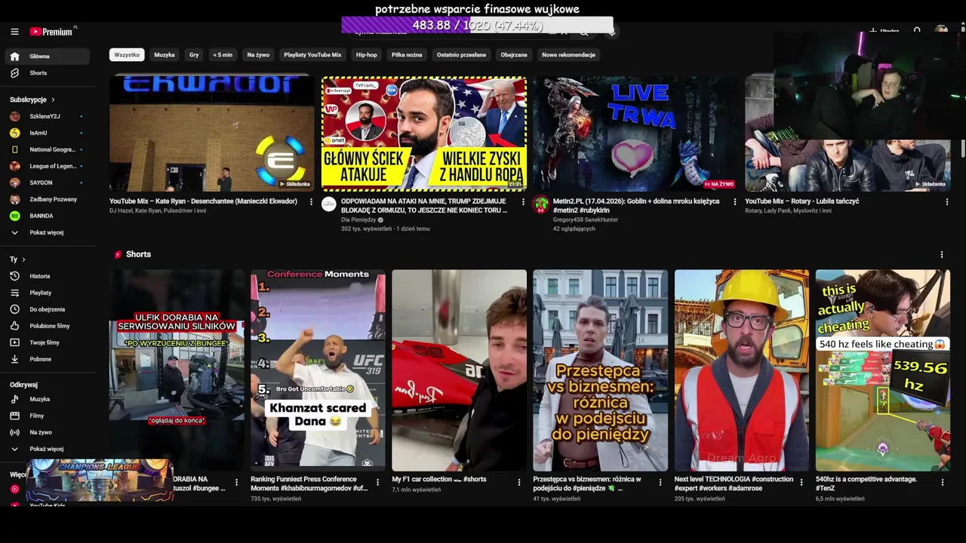The height and width of the screenshot is (543, 966).
Task: Open Twoje filmy in sidebar
Action: point(48,342)
